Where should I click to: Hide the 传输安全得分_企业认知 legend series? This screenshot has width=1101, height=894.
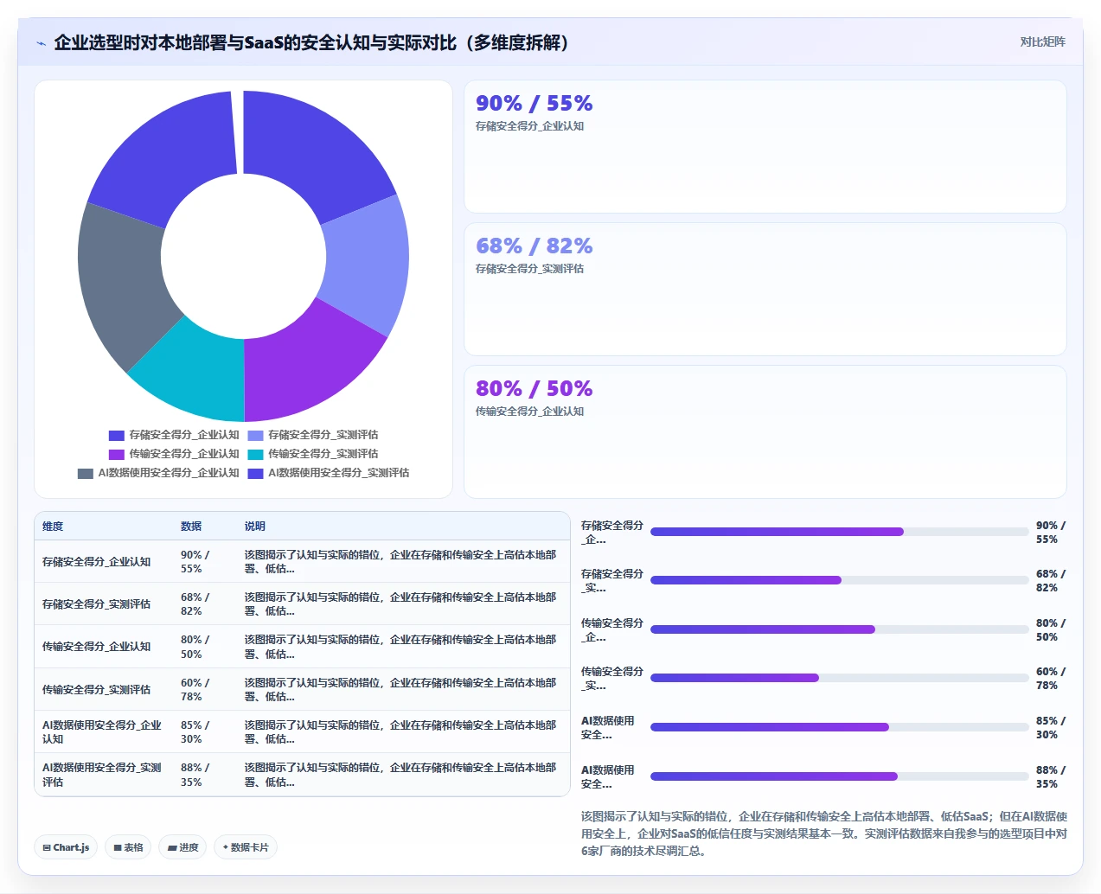174,454
